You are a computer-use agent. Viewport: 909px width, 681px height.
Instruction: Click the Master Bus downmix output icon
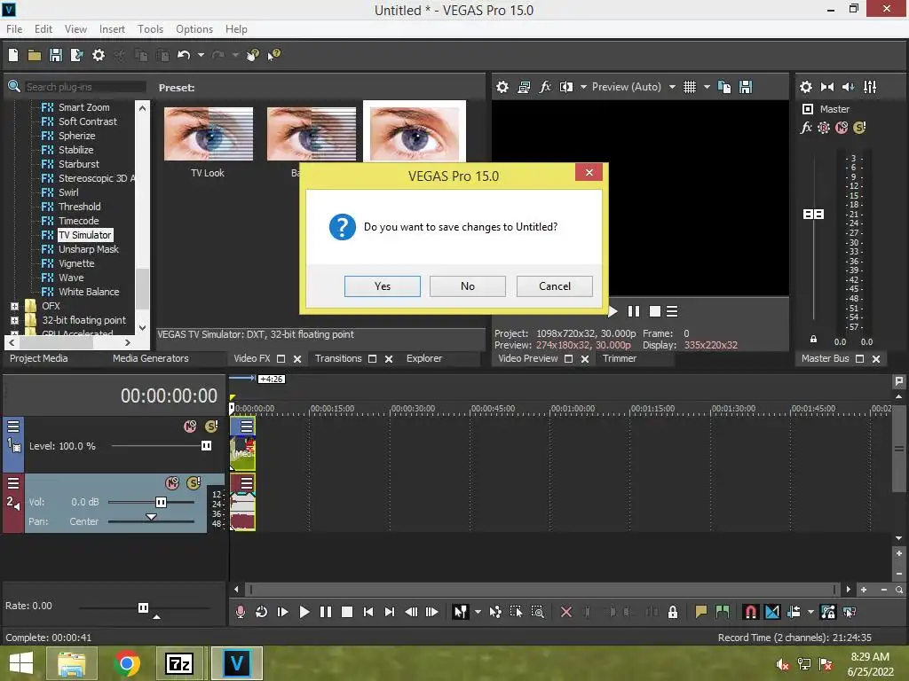coord(826,87)
